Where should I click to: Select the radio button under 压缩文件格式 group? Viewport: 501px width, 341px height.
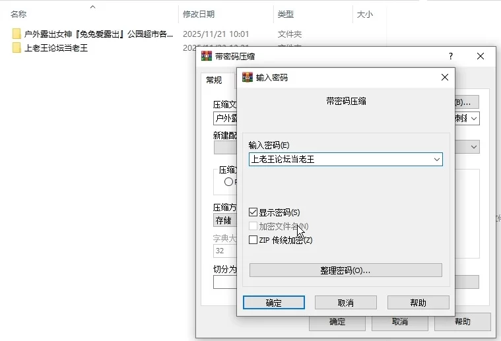click(228, 182)
